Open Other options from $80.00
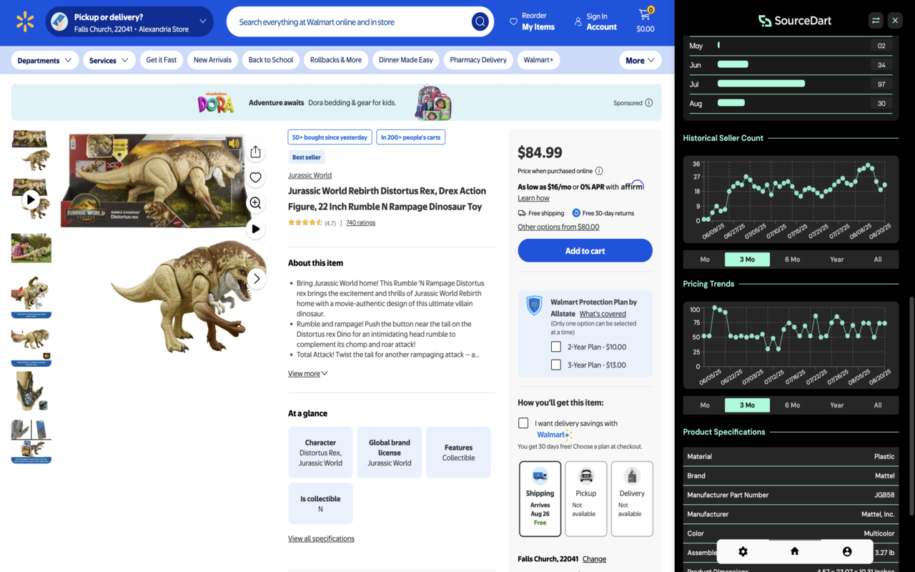 coord(558,227)
